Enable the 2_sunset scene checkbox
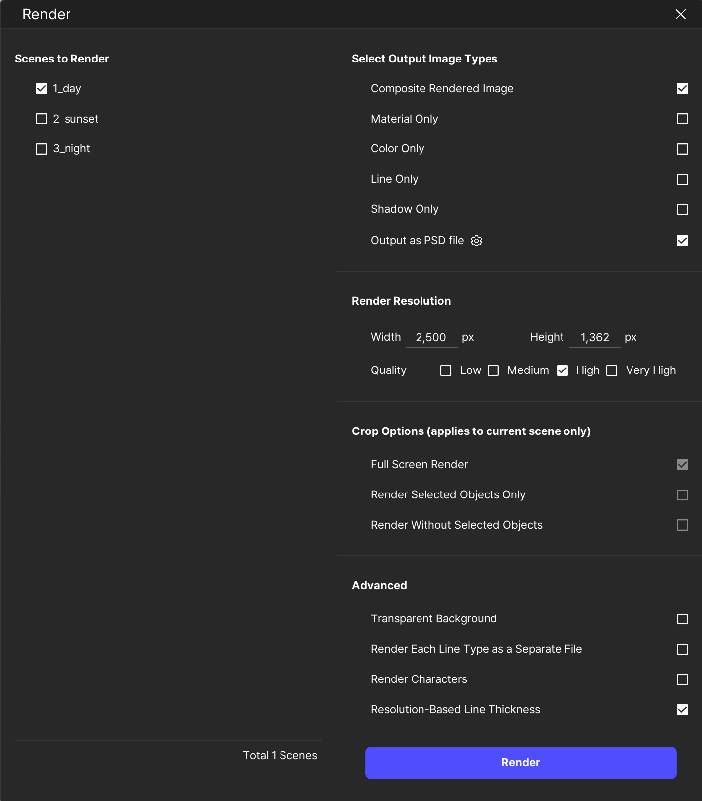 (42, 119)
